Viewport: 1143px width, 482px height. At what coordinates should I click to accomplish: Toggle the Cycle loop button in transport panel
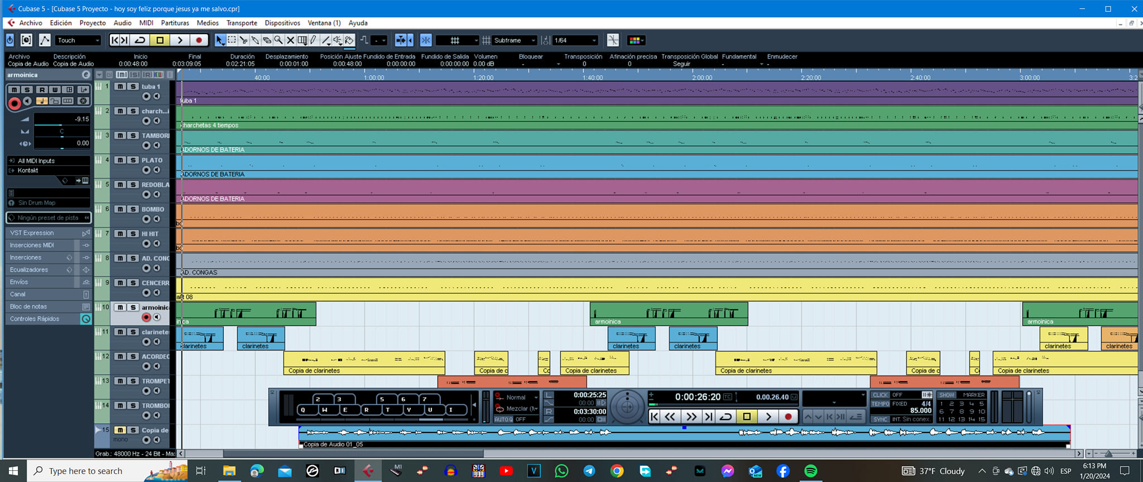tap(726, 416)
